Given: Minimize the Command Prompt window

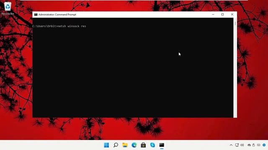Looking at the screenshot, I should point(213,15).
